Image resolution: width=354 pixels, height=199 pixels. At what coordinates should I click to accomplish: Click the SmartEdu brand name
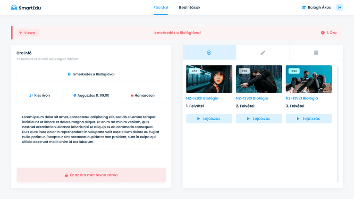click(x=30, y=8)
